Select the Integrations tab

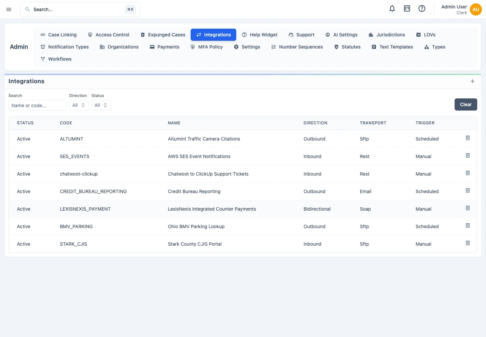click(213, 35)
